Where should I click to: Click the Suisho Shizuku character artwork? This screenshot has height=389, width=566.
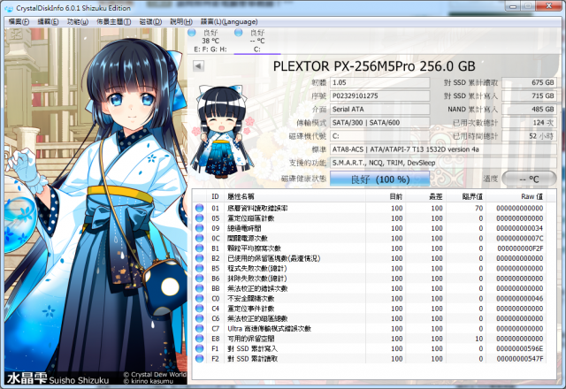[96, 206]
